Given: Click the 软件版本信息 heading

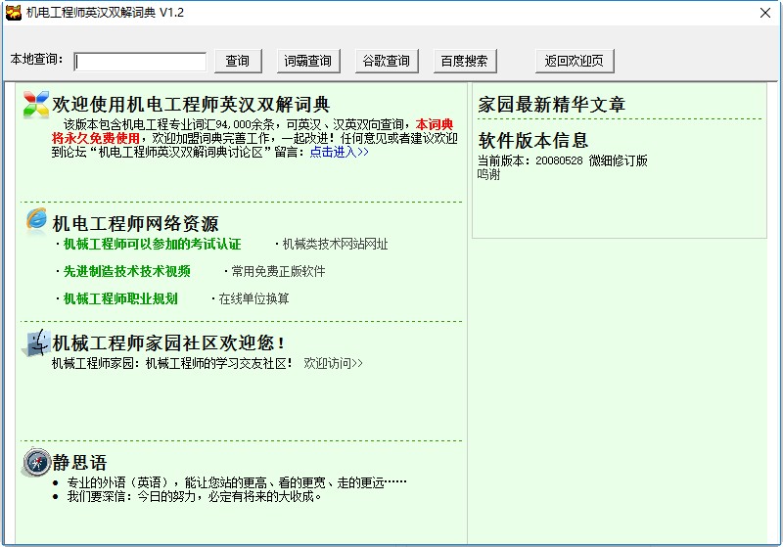Looking at the screenshot, I should click(x=532, y=140).
